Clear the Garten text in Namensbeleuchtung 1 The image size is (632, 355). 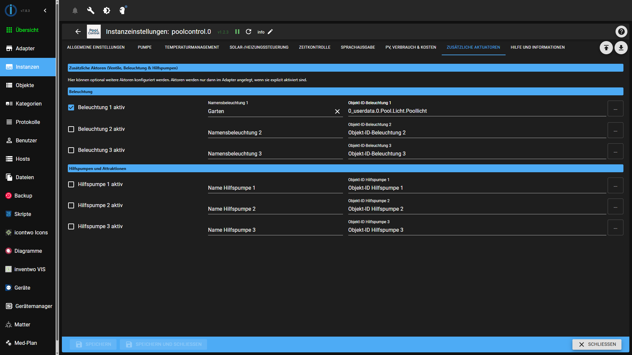[x=337, y=111]
